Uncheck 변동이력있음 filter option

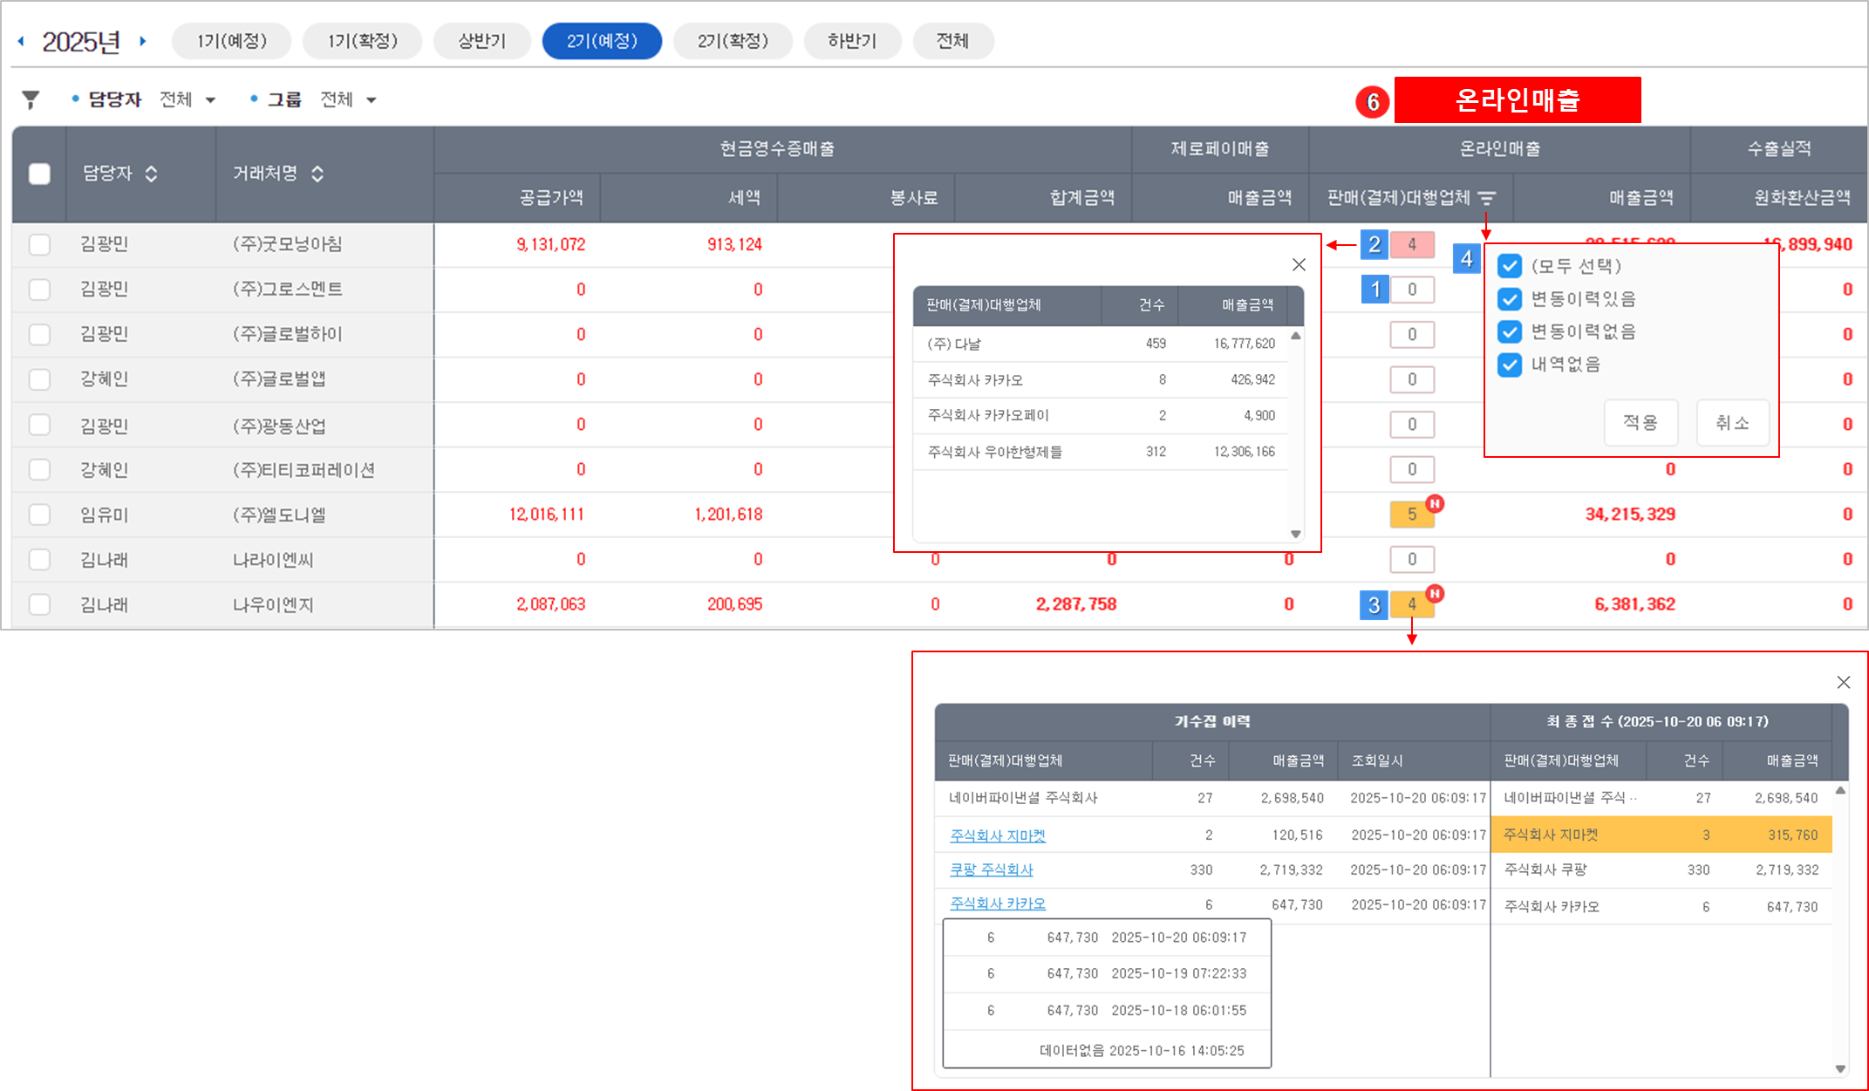point(1510,299)
